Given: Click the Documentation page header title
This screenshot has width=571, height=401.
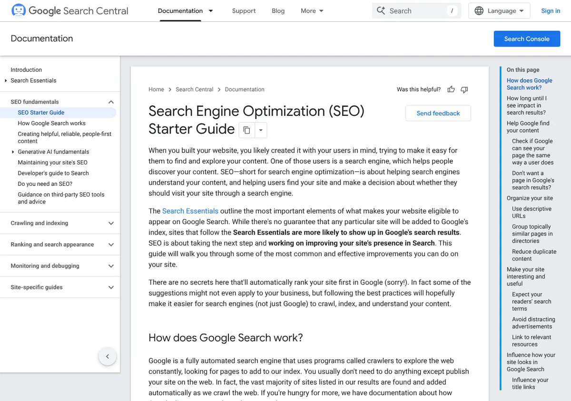Looking at the screenshot, I should [42, 38].
